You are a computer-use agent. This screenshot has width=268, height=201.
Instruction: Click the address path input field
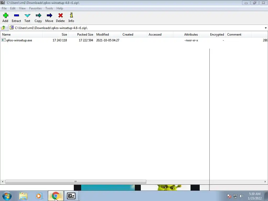(136, 28)
